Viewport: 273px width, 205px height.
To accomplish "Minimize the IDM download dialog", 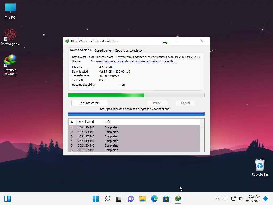I will [177, 41].
